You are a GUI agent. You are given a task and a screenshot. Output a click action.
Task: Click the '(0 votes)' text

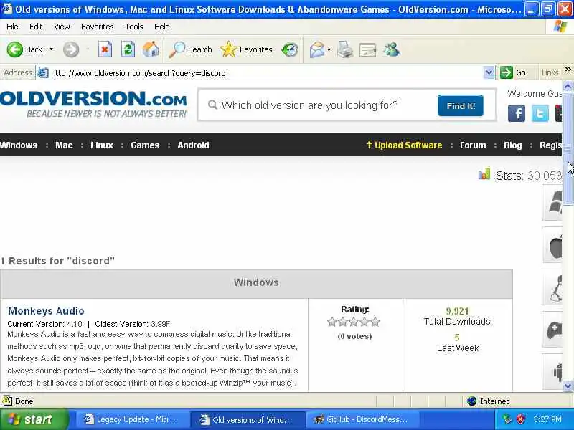pyautogui.click(x=354, y=336)
